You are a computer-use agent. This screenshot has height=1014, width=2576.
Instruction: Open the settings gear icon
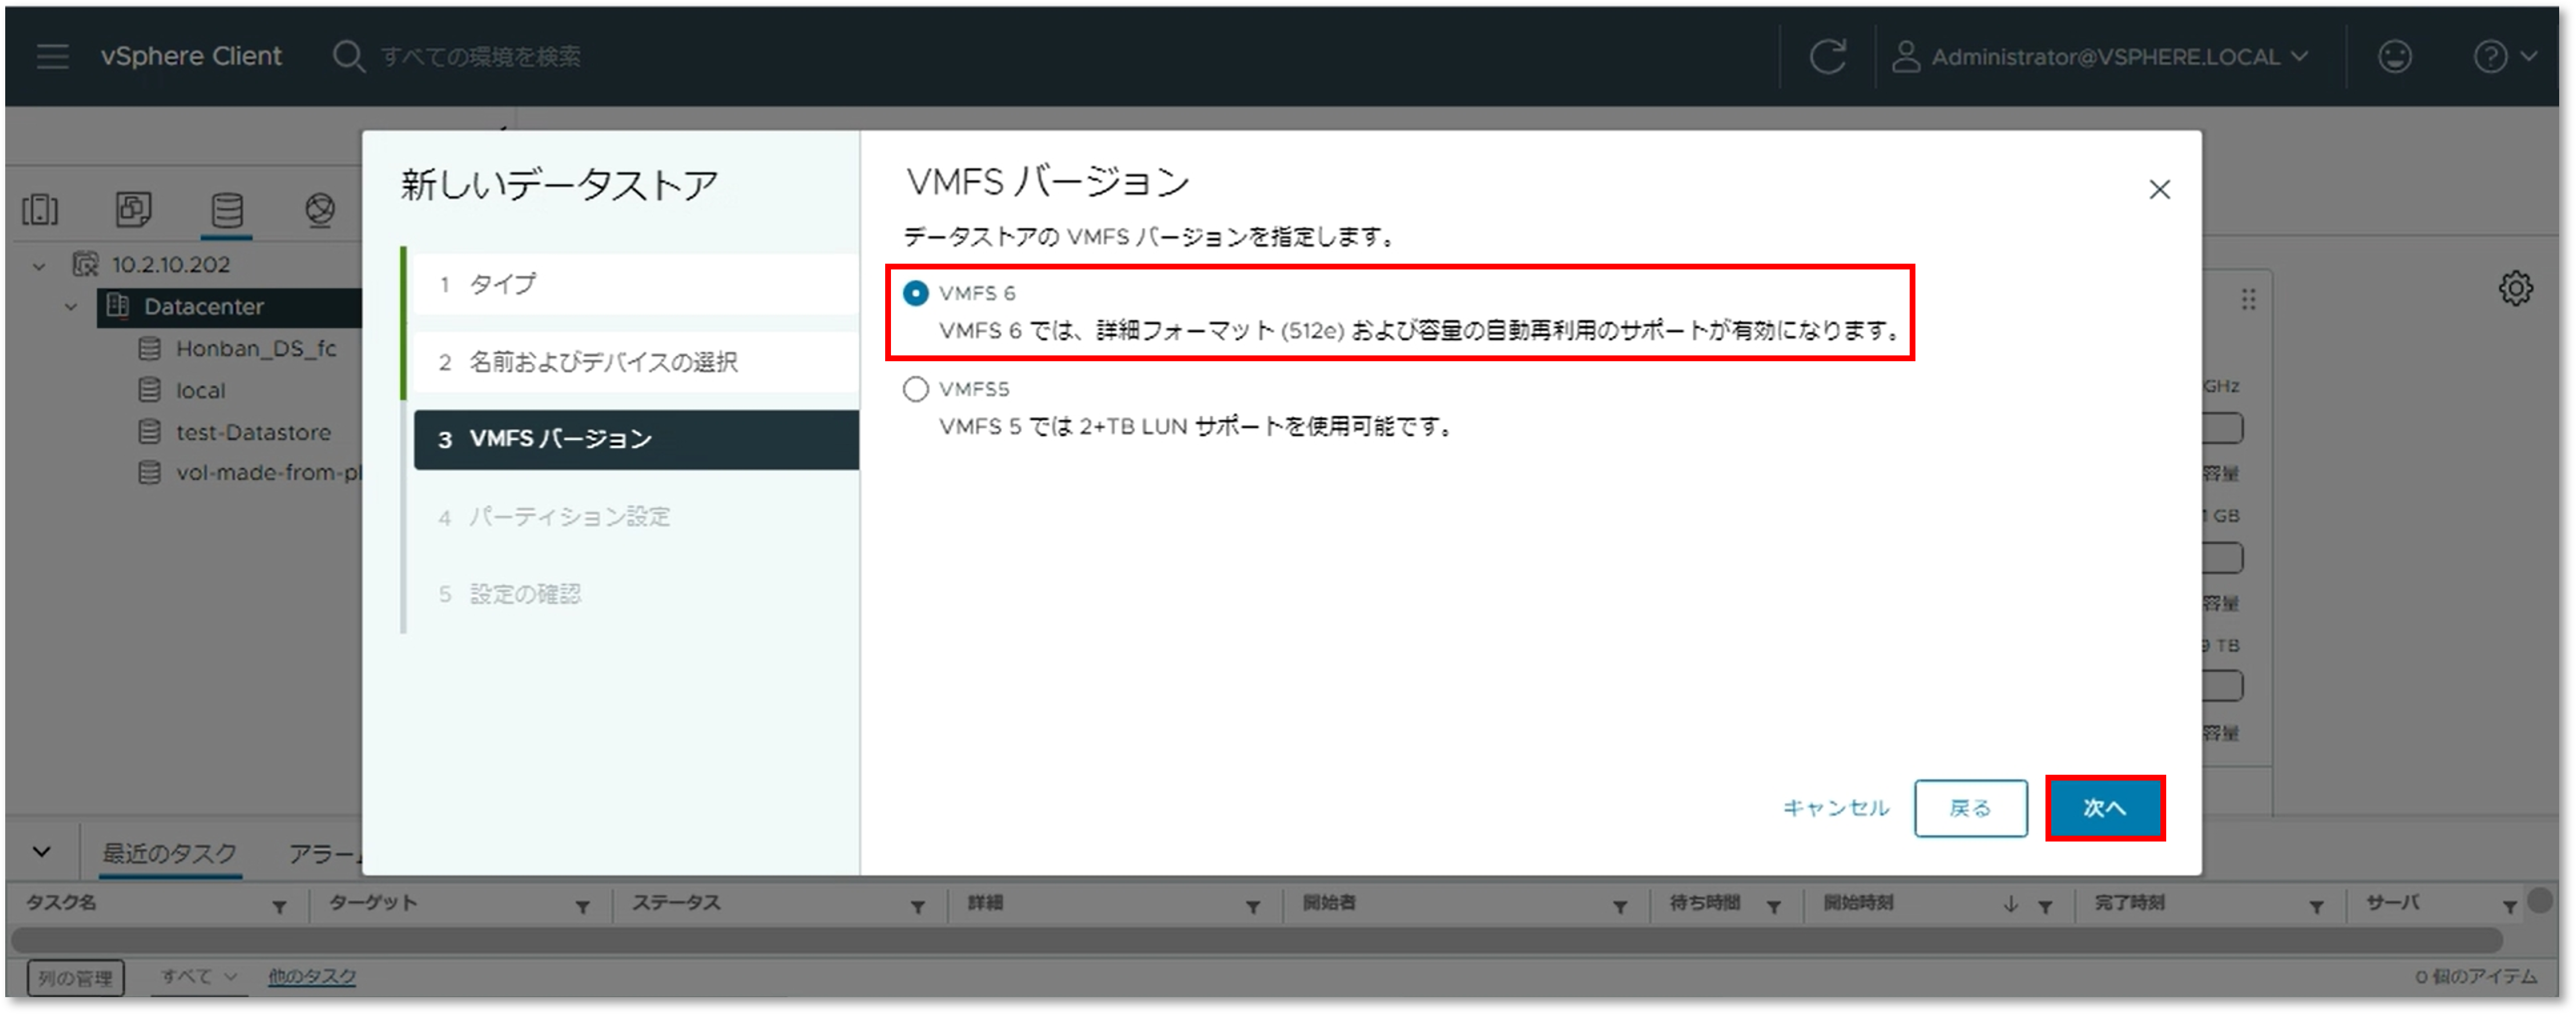2515,289
